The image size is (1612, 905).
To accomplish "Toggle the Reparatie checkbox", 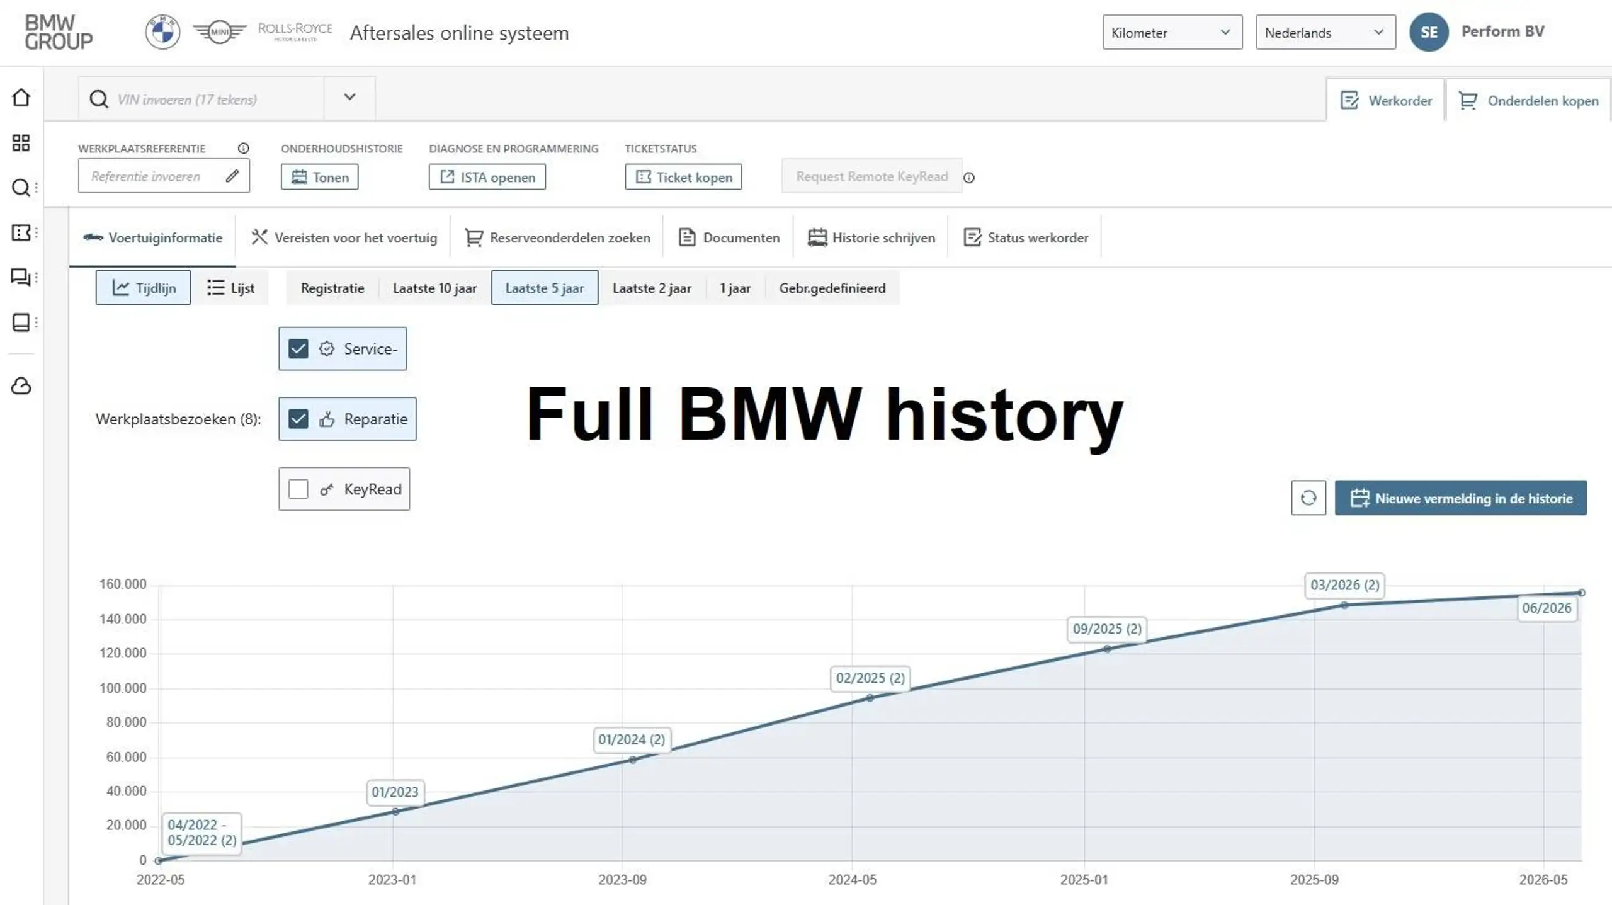I will (x=298, y=419).
